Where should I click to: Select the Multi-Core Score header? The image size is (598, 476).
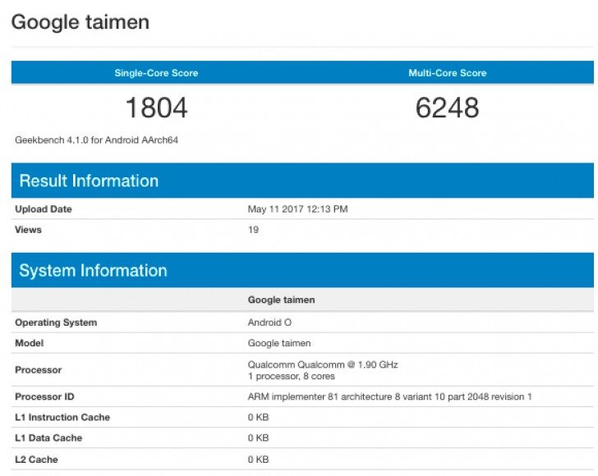coord(447,73)
